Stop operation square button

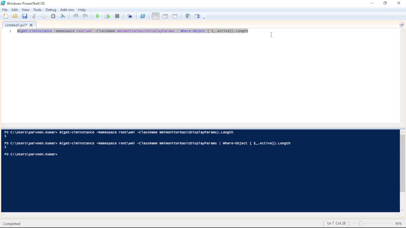pos(117,16)
